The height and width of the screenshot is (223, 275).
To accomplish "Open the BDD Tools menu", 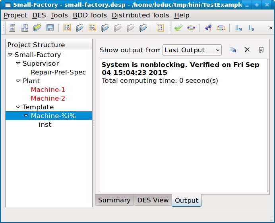I will coord(89,15).
